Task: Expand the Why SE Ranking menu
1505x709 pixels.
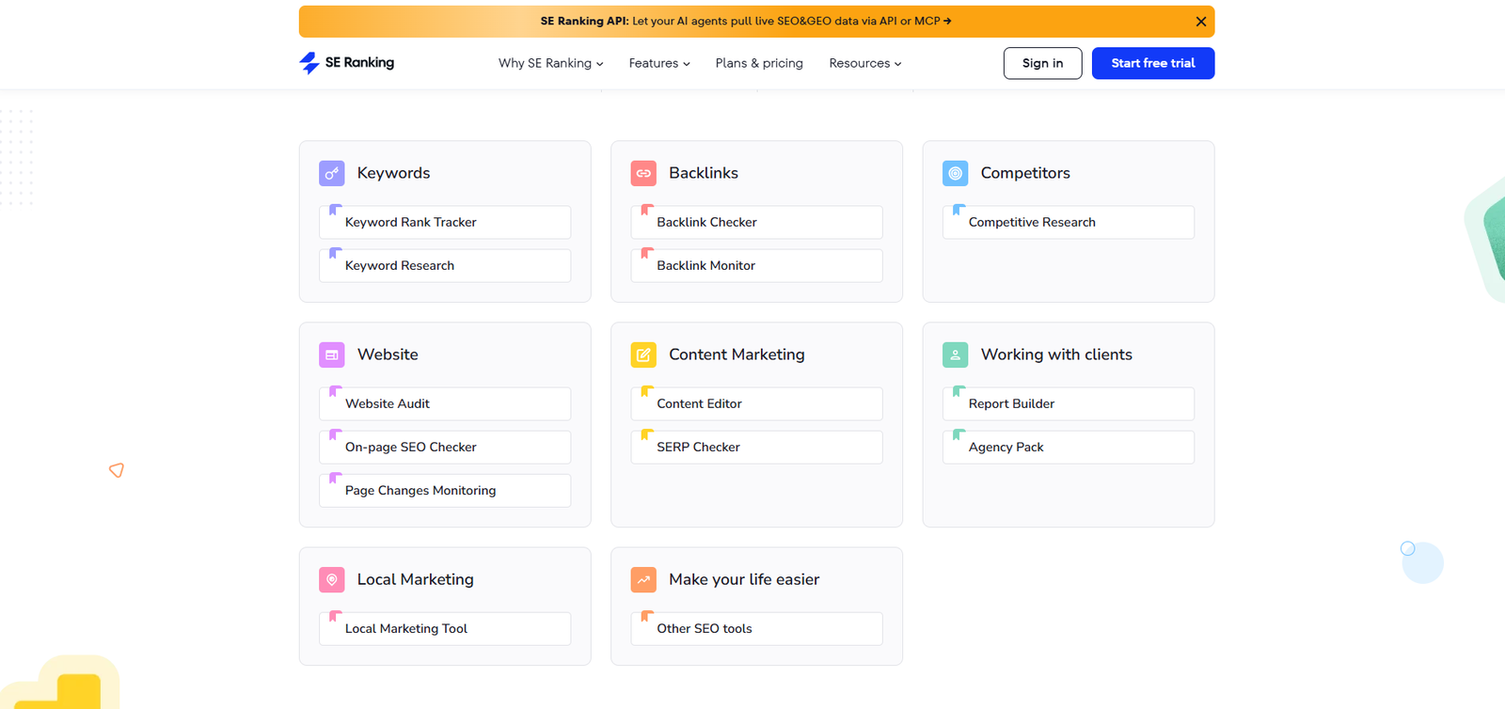Action: pyautogui.click(x=550, y=63)
